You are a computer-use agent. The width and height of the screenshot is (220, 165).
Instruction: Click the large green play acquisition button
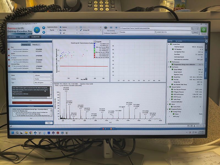tap(37, 30)
